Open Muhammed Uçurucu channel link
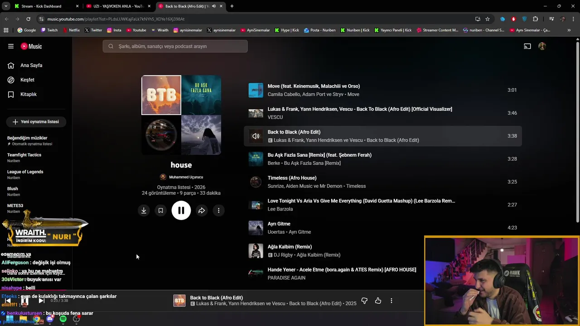Screen dimensions: 580x326 [x=186, y=177]
